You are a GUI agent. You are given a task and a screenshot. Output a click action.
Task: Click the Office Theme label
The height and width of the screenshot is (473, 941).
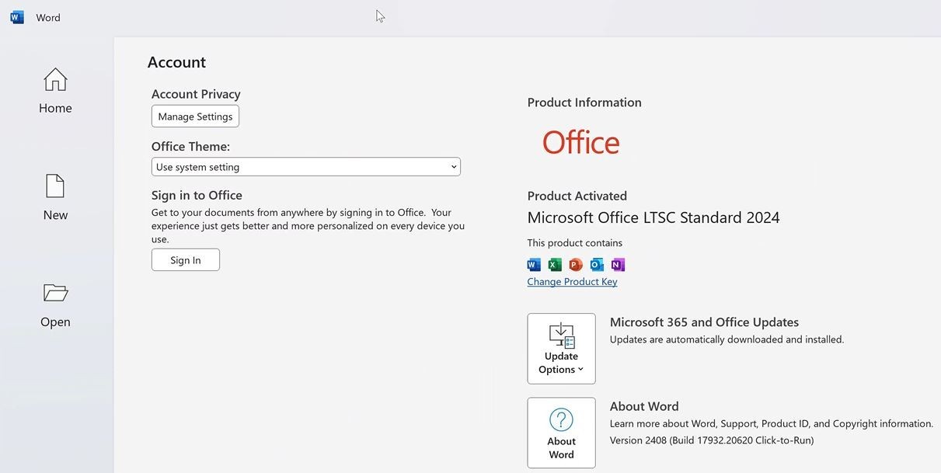pyautogui.click(x=190, y=147)
